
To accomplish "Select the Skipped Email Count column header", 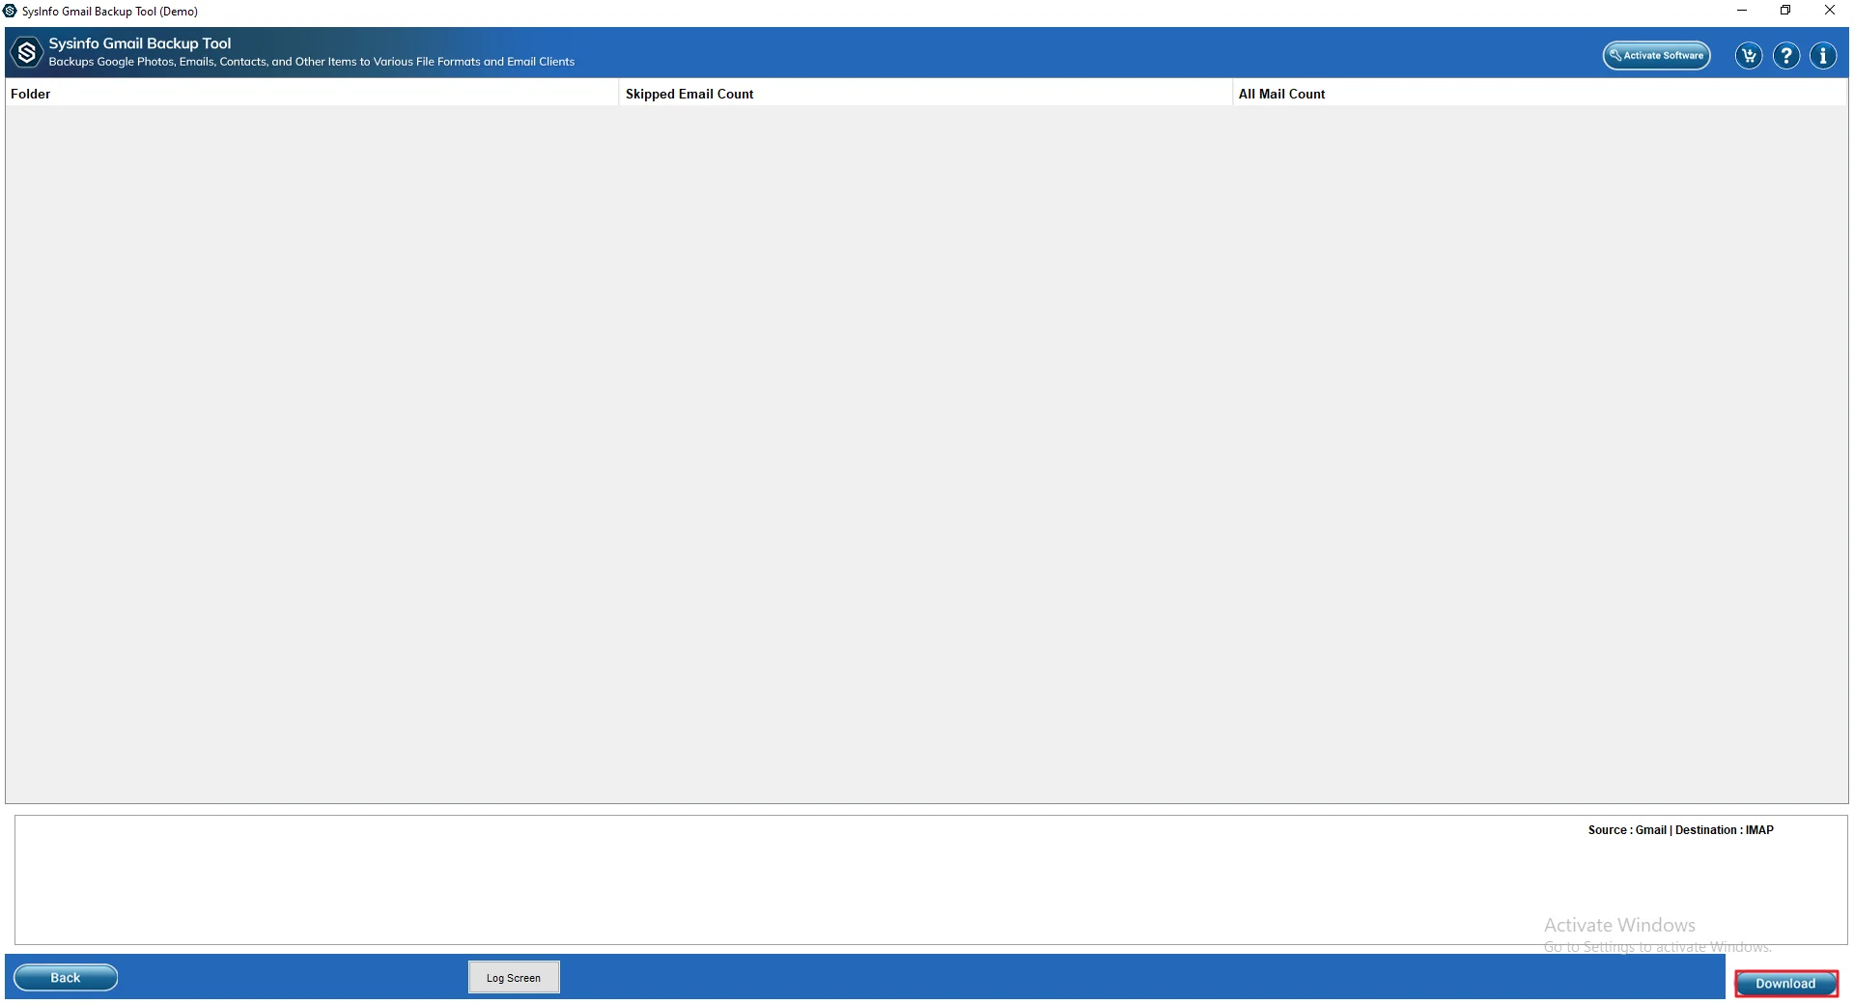I will (689, 94).
